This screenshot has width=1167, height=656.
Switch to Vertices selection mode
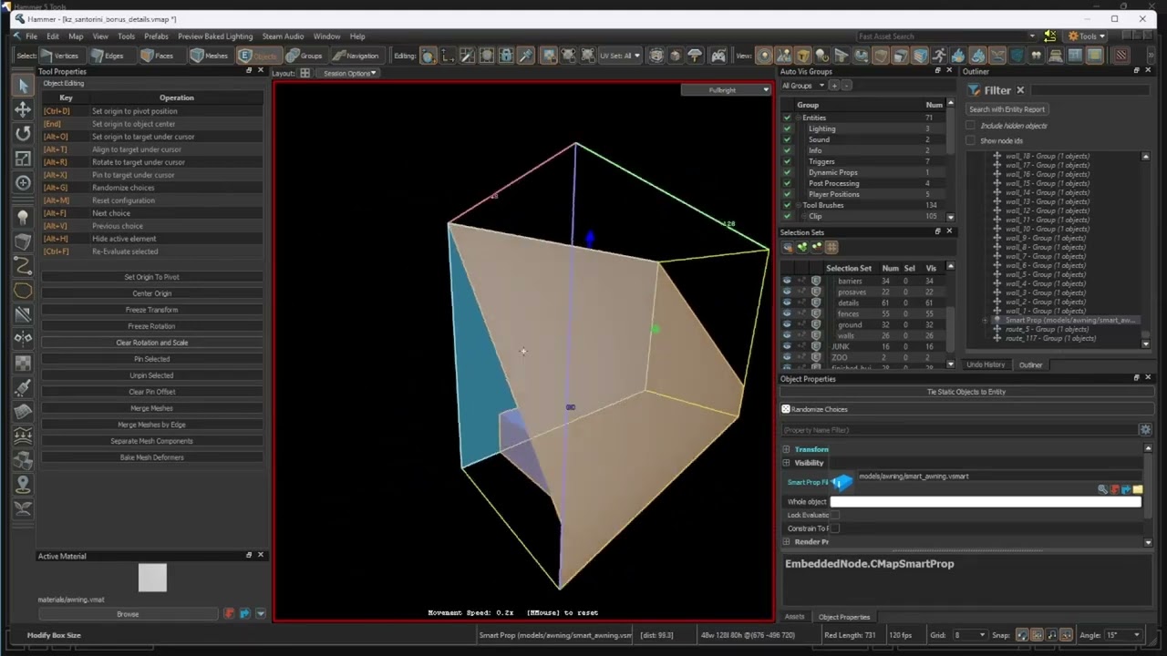(60, 56)
